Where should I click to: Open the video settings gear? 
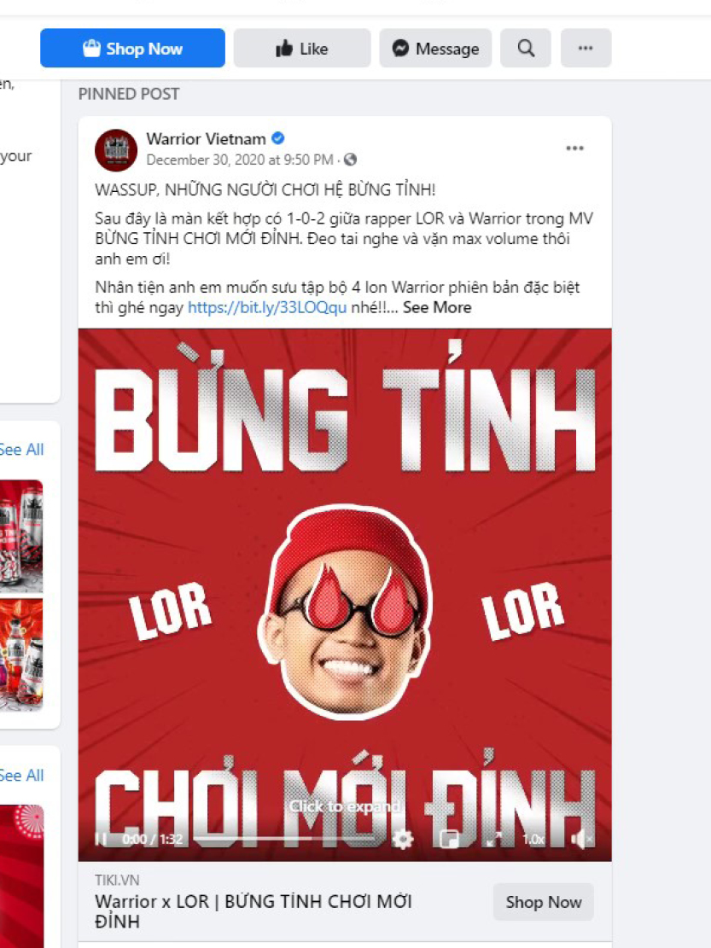tap(403, 839)
